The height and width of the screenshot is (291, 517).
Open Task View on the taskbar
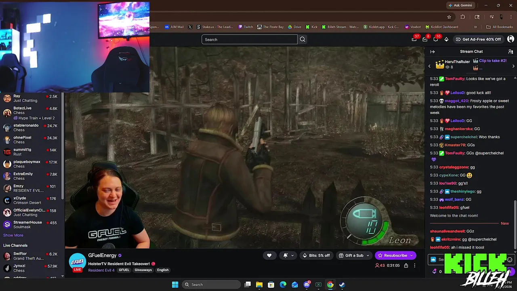coord(248,285)
